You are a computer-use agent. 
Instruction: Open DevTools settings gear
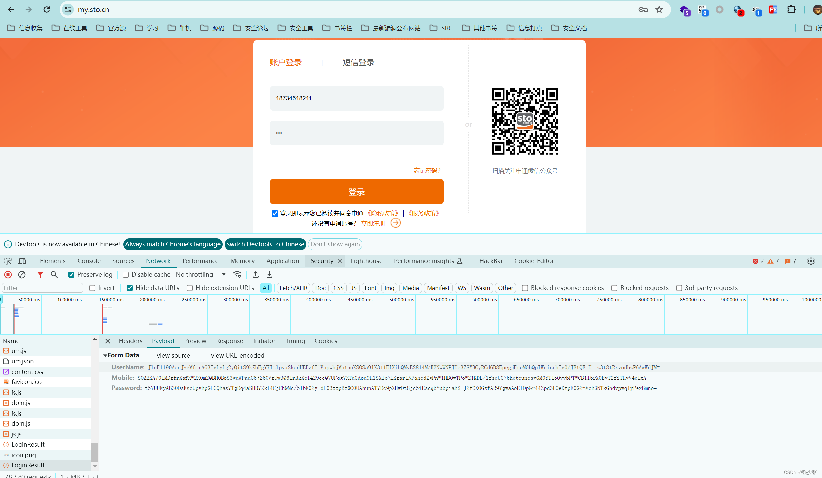811,261
